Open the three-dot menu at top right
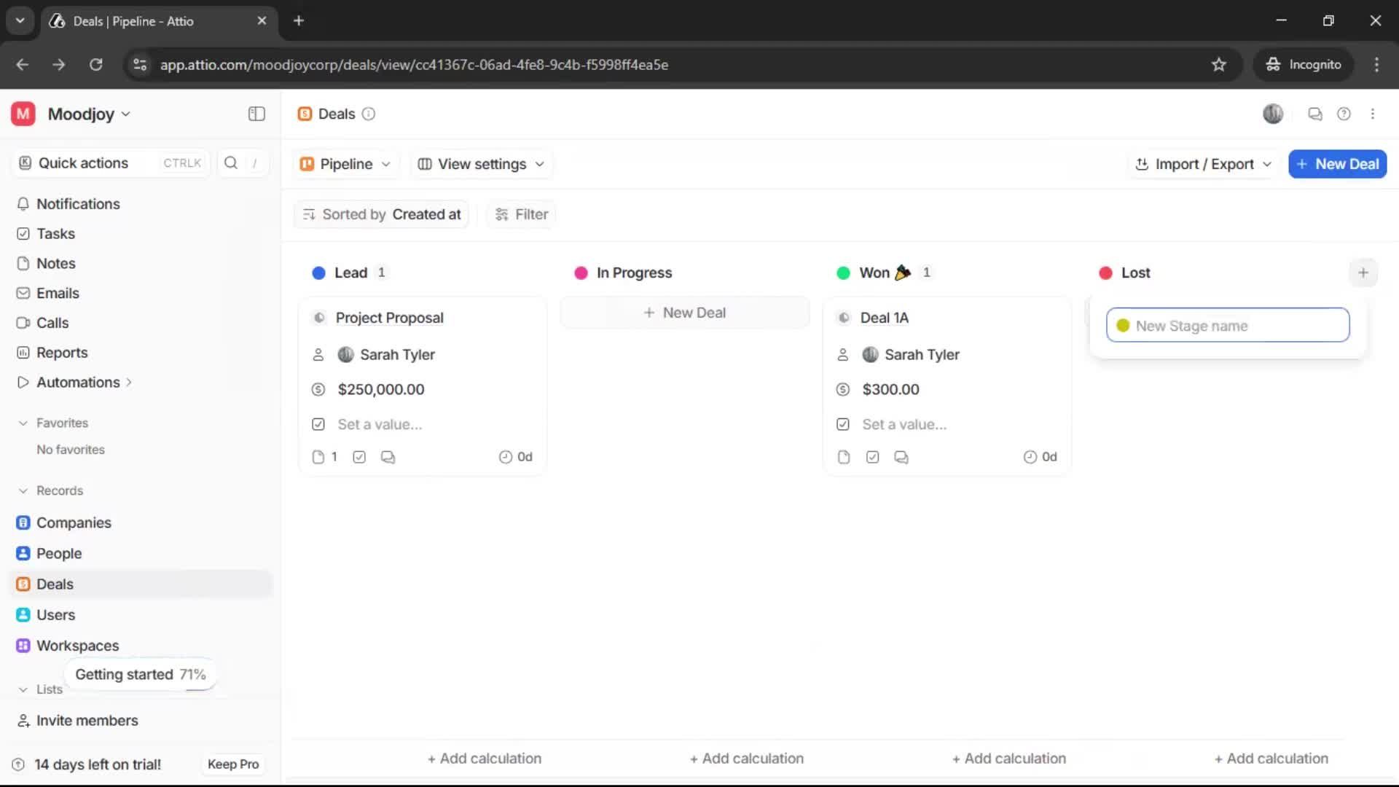Viewport: 1399px width, 787px height. click(1373, 114)
